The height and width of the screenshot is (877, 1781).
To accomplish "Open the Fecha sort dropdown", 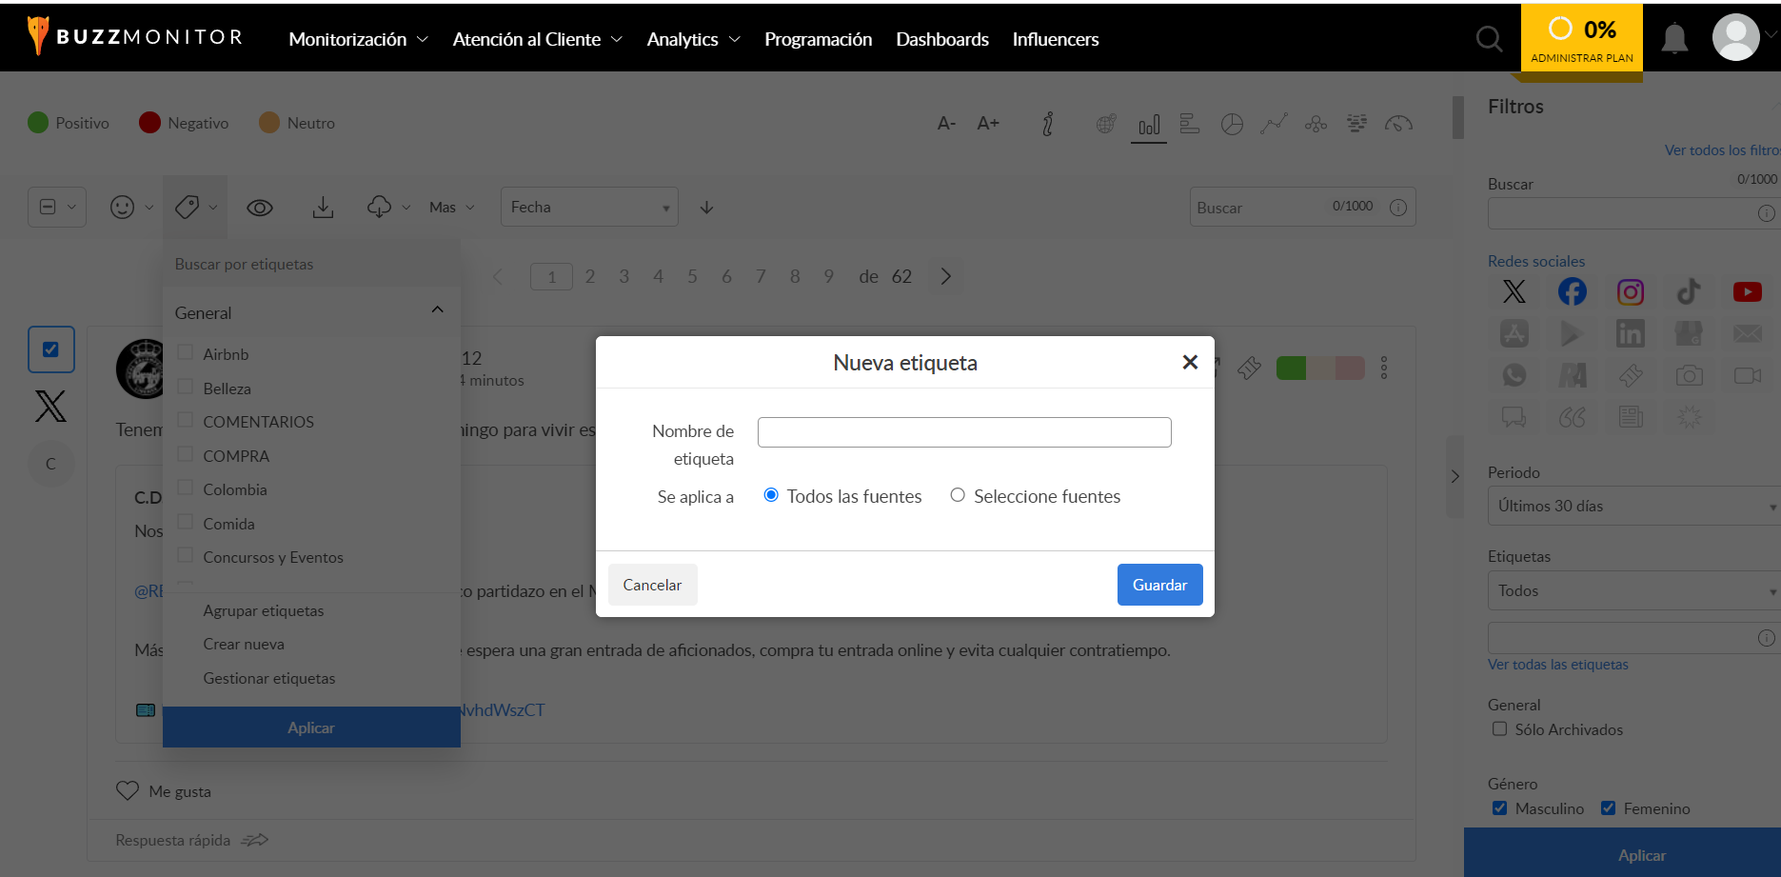I will (589, 208).
